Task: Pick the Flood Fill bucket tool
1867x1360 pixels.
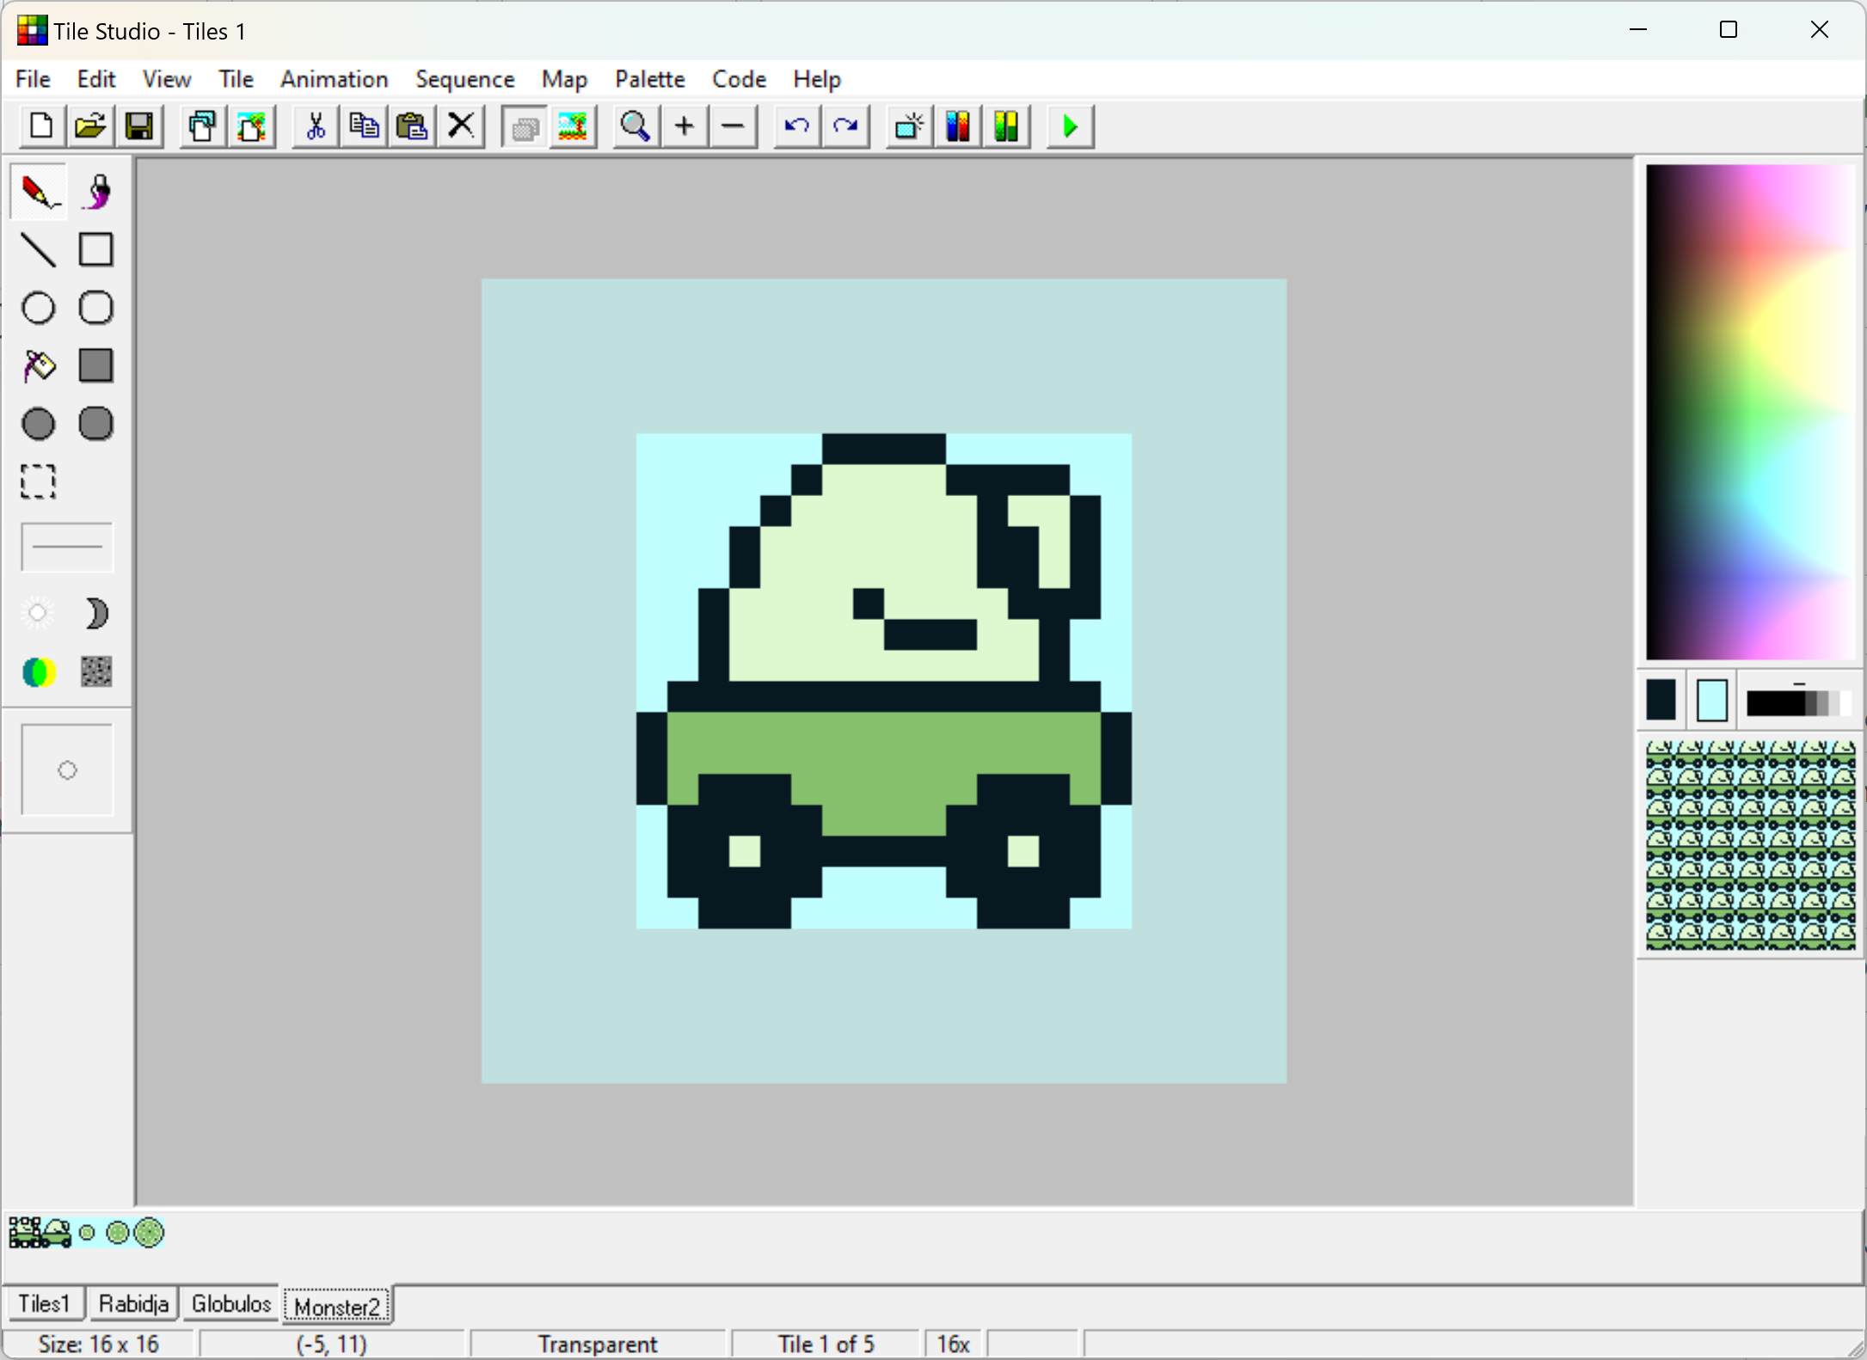Action: [39, 365]
